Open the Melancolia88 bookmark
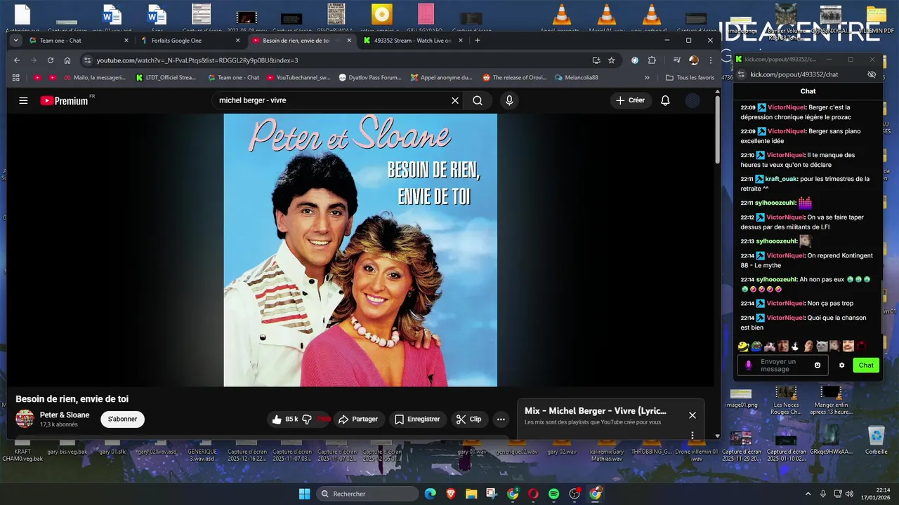Viewport: 899px width, 505px height. pyautogui.click(x=575, y=77)
